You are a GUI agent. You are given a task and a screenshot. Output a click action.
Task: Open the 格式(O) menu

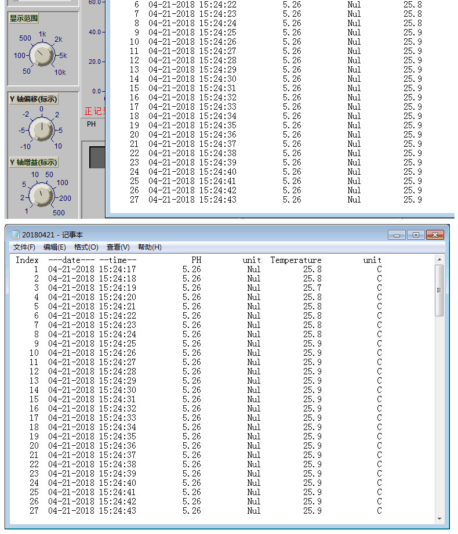86,247
